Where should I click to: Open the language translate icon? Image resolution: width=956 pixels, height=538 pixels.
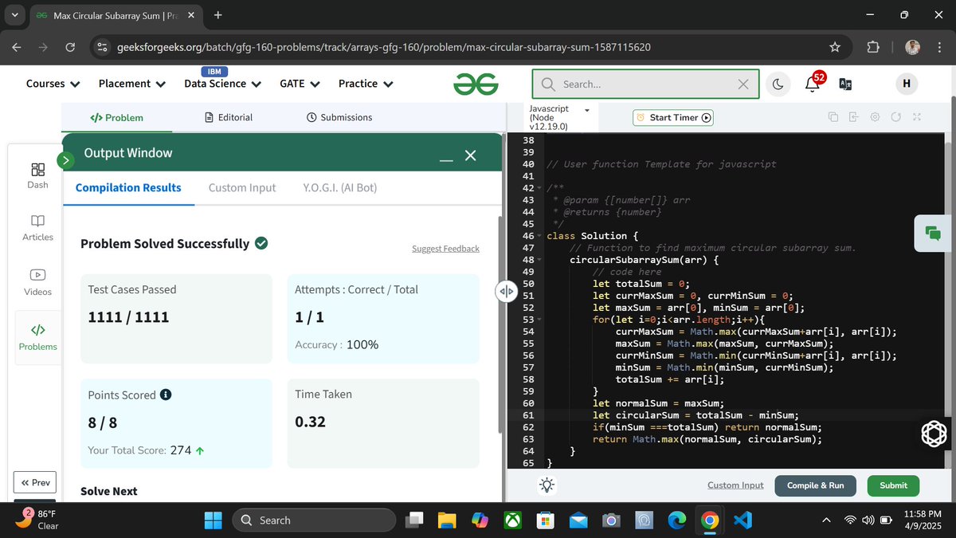pos(845,84)
